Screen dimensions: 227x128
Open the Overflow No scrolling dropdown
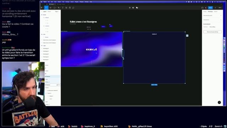click(x=212, y=27)
